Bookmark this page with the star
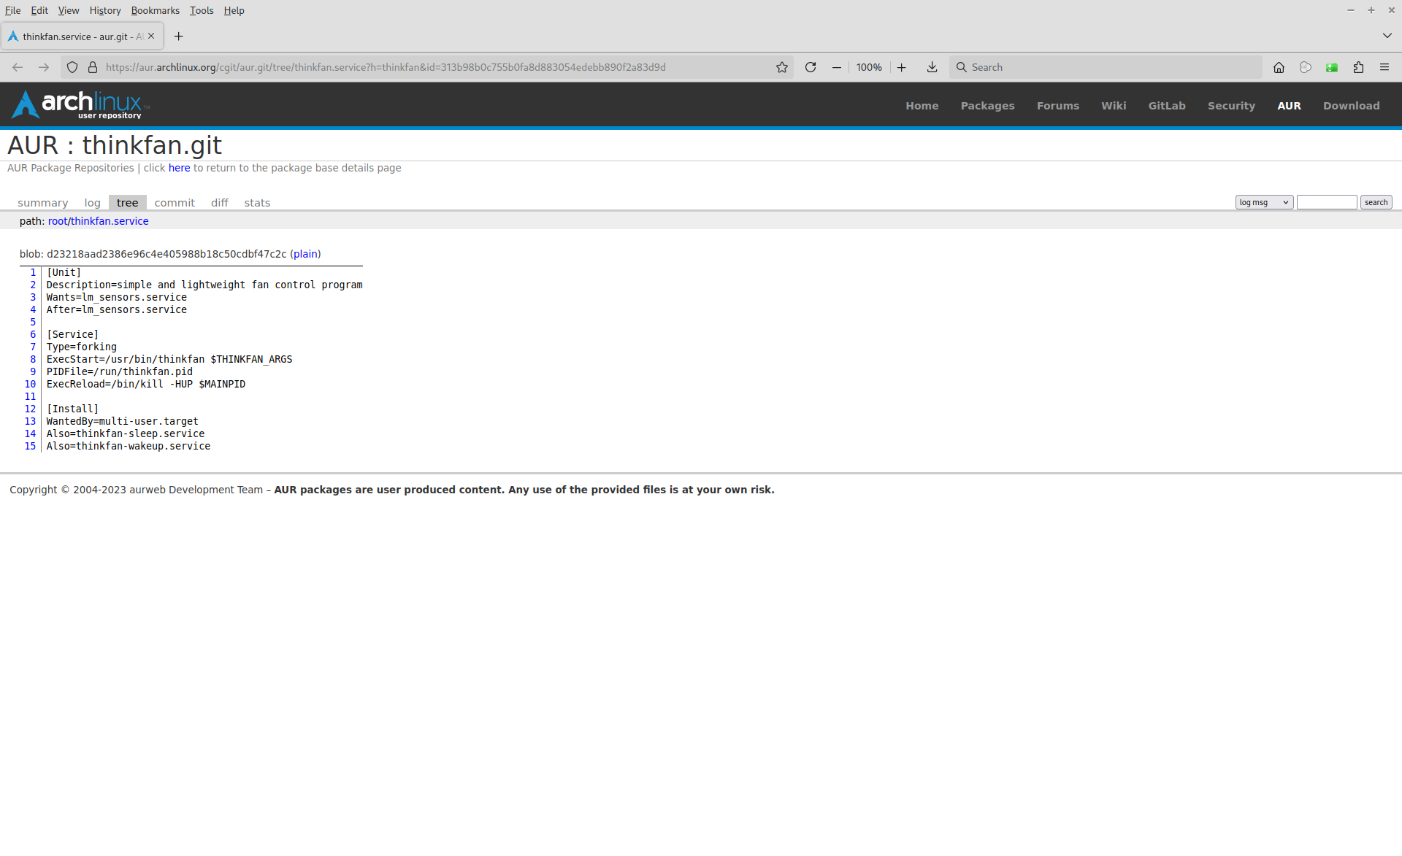 pyautogui.click(x=782, y=67)
